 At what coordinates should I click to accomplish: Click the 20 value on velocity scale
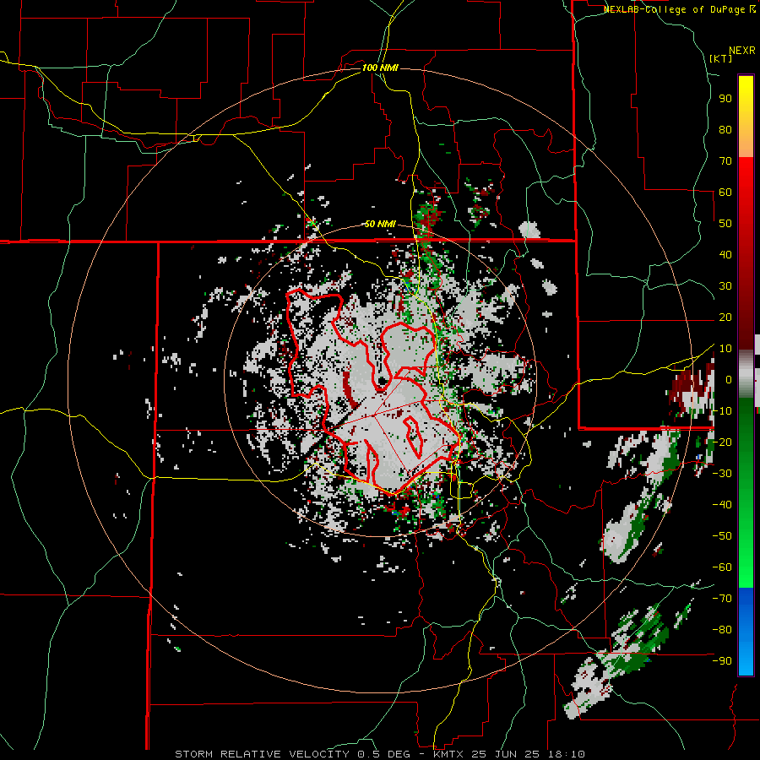click(725, 318)
